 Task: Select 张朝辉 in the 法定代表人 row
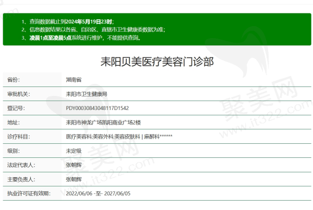pos(74,165)
